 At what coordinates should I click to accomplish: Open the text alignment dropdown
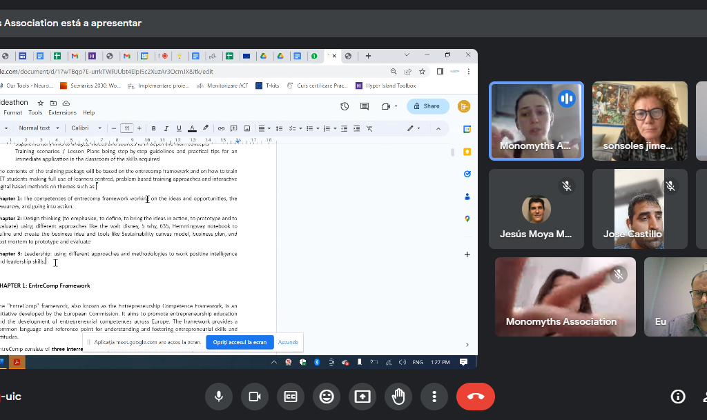(264, 128)
